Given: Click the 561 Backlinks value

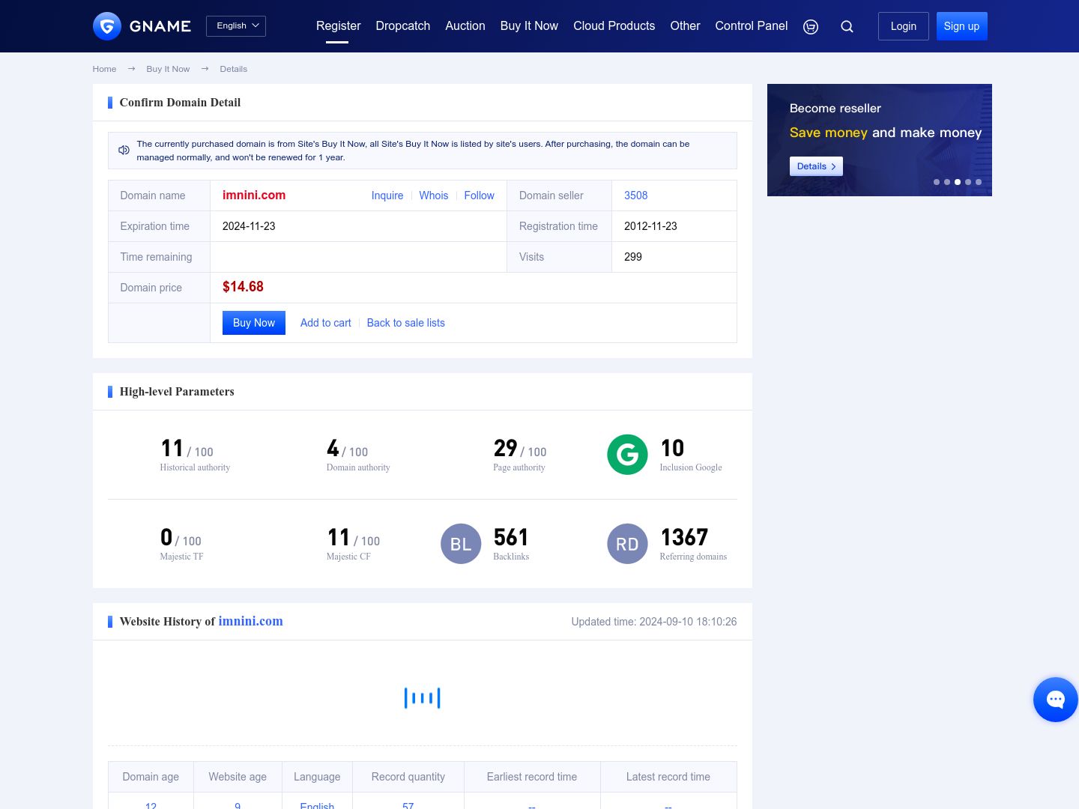Looking at the screenshot, I should click(511, 537).
